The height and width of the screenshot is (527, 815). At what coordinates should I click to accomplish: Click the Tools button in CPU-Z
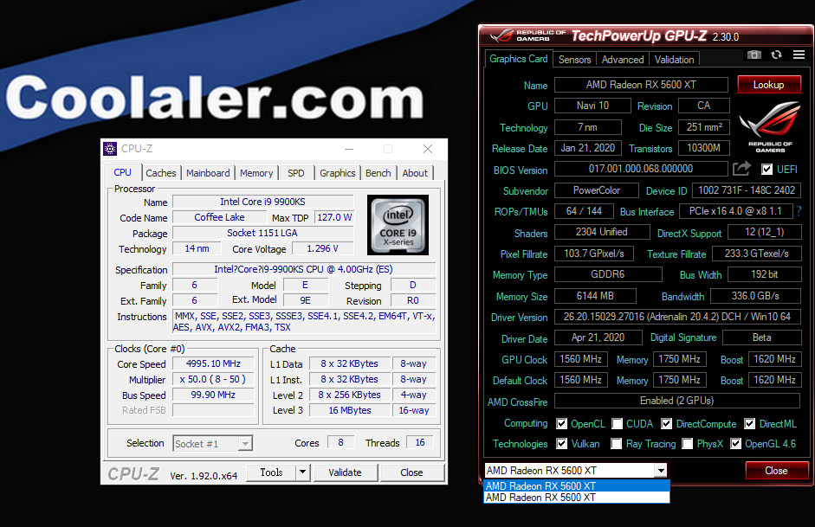click(271, 472)
